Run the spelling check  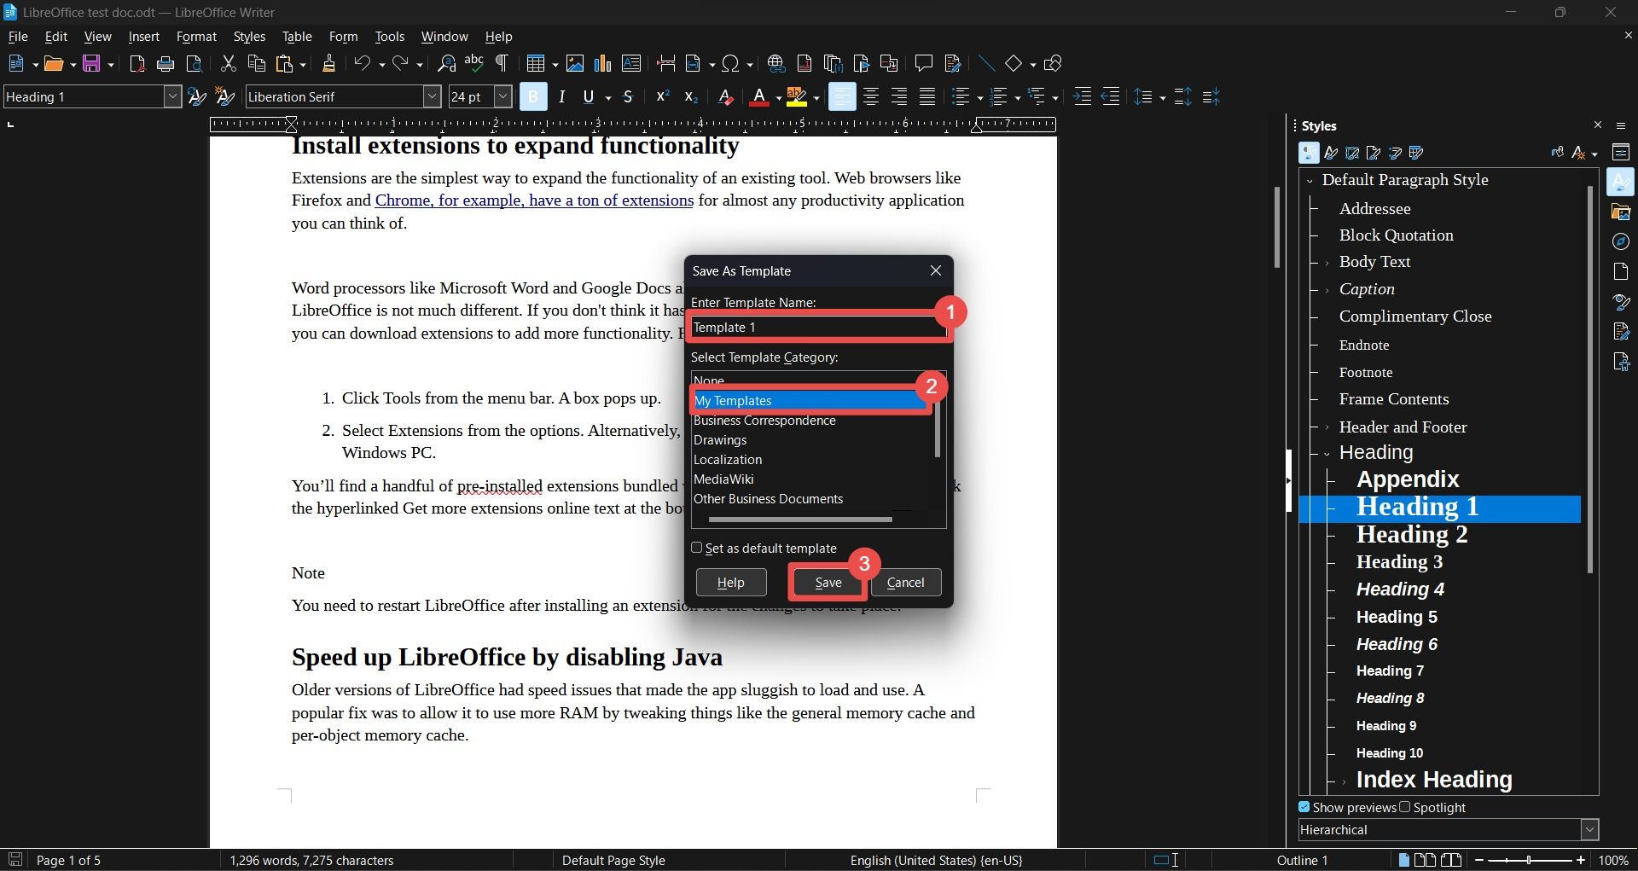pos(474,62)
